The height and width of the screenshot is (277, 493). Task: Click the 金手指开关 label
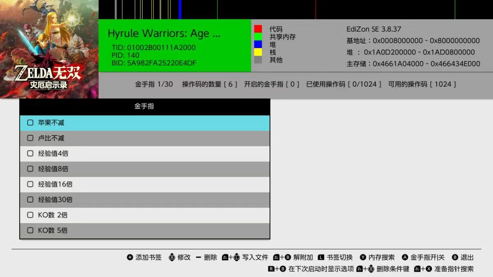(x=427, y=257)
